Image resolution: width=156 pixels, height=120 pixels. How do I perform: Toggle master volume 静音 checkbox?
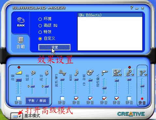tap(19, 98)
